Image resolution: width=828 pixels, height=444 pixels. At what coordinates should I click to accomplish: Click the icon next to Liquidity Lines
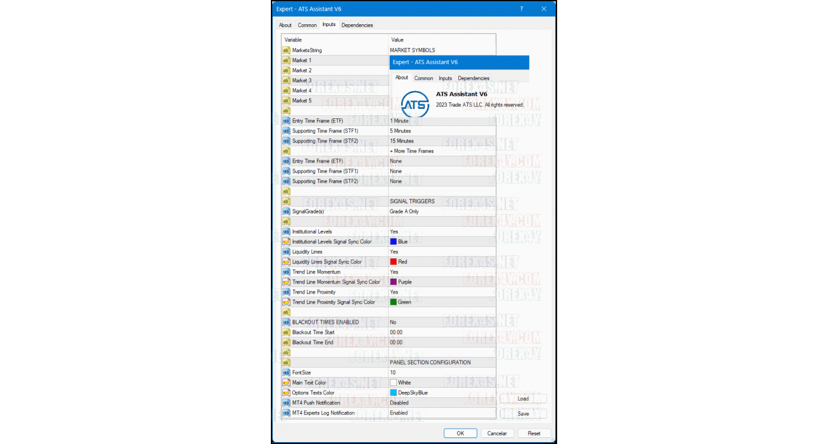click(286, 252)
